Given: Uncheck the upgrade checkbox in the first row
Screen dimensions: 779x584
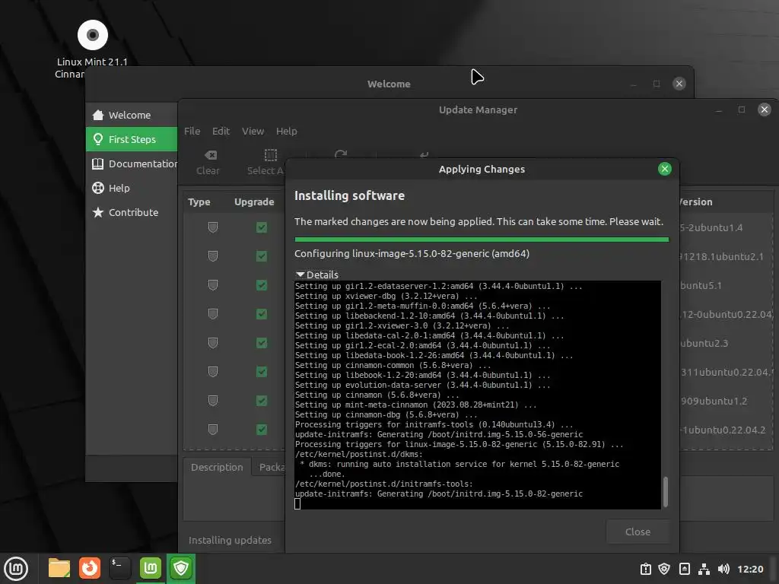Looking at the screenshot, I should pyautogui.click(x=262, y=227).
